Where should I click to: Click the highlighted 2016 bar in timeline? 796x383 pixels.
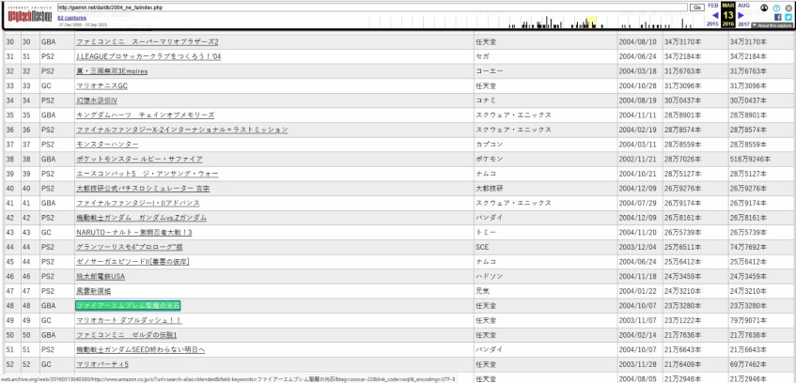[x=591, y=22]
